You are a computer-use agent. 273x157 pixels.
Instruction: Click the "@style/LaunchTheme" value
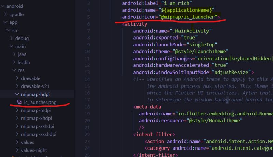200,51
